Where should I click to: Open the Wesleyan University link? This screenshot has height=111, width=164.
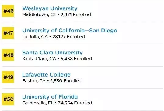(x=50, y=8)
